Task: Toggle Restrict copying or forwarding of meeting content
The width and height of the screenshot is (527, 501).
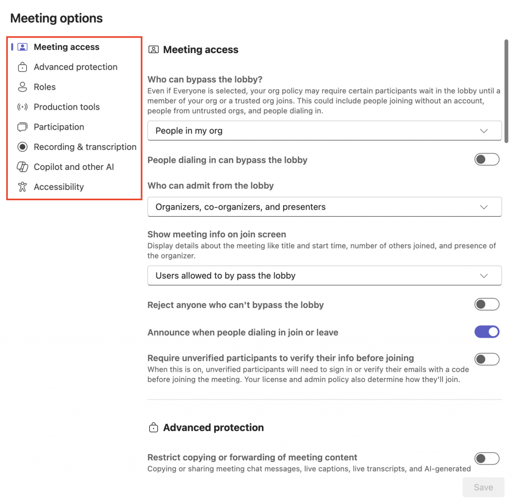Action: click(486, 458)
